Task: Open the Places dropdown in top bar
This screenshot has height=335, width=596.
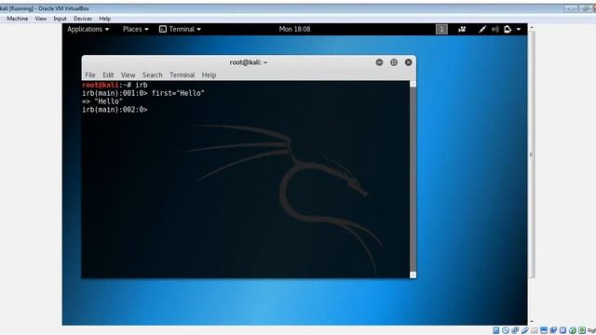Action: 135,29
